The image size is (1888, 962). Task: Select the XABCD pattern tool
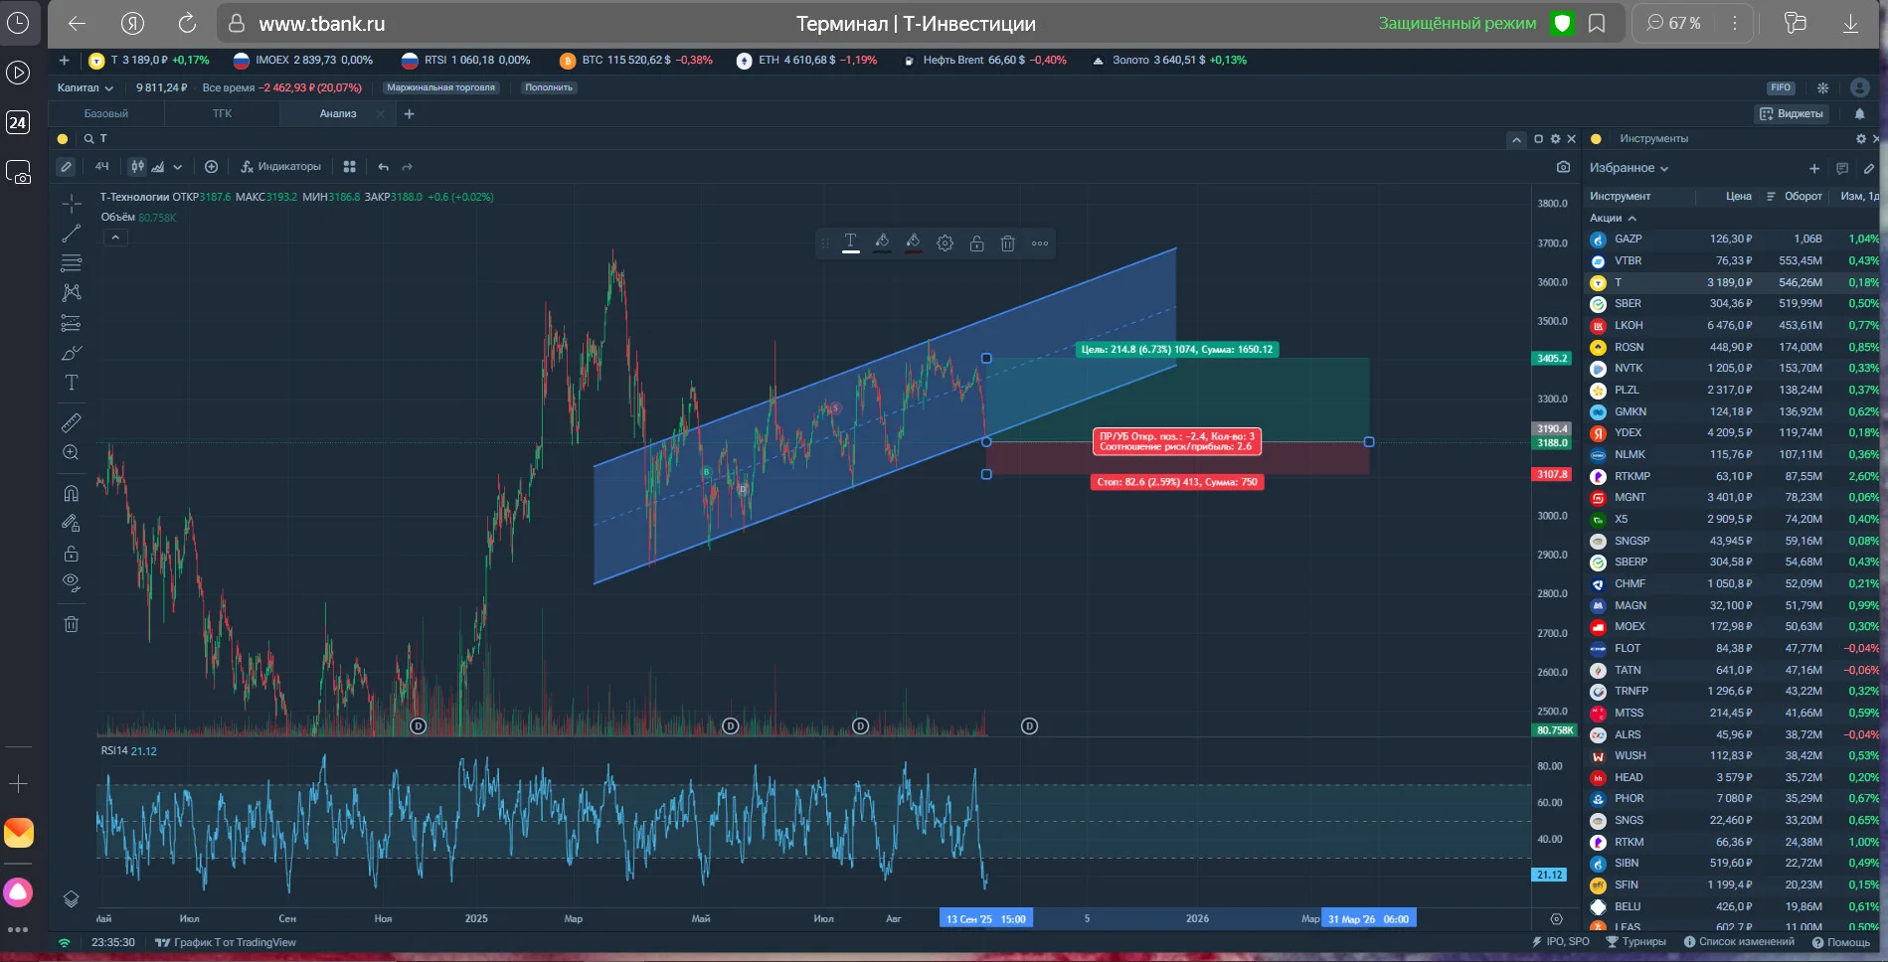(72, 293)
